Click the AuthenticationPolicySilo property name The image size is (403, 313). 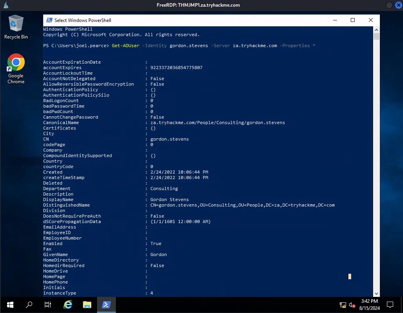pyautogui.click(x=76, y=95)
